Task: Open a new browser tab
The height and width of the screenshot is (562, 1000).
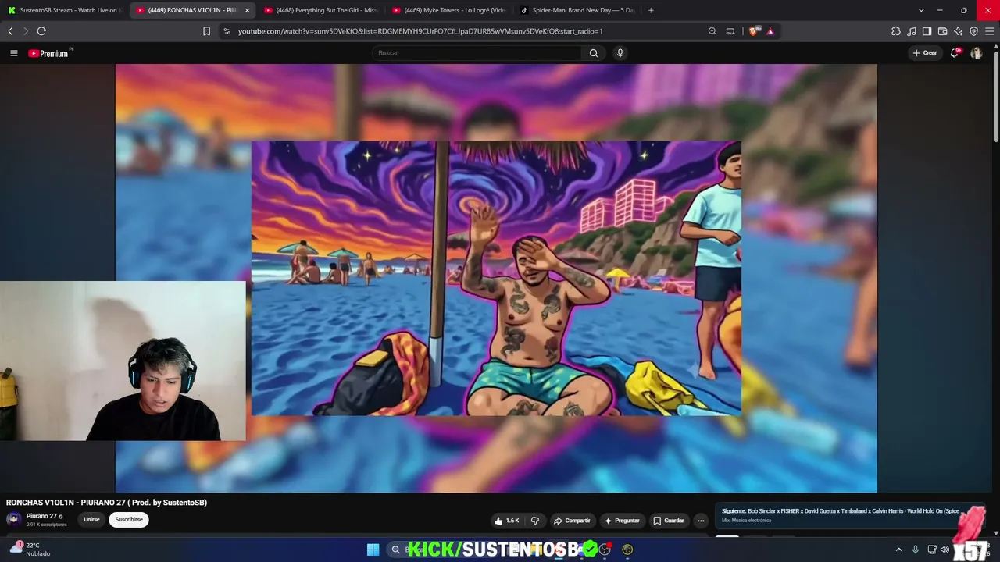Action: click(x=651, y=10)
